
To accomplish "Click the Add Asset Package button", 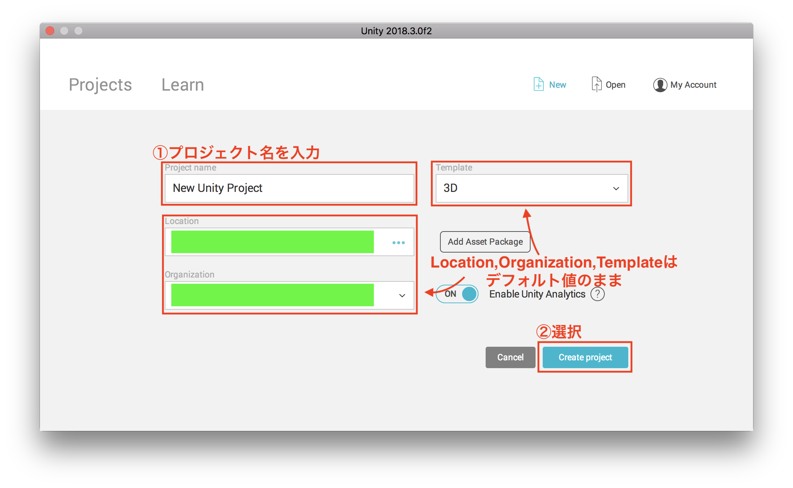I will [485, 242].
